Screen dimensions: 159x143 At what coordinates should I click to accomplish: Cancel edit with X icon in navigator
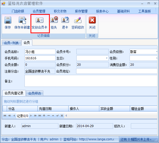[62, 115]
